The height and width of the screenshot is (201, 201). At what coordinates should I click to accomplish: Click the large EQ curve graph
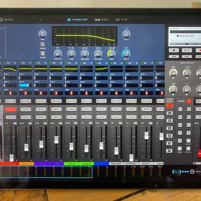[84, 36]
